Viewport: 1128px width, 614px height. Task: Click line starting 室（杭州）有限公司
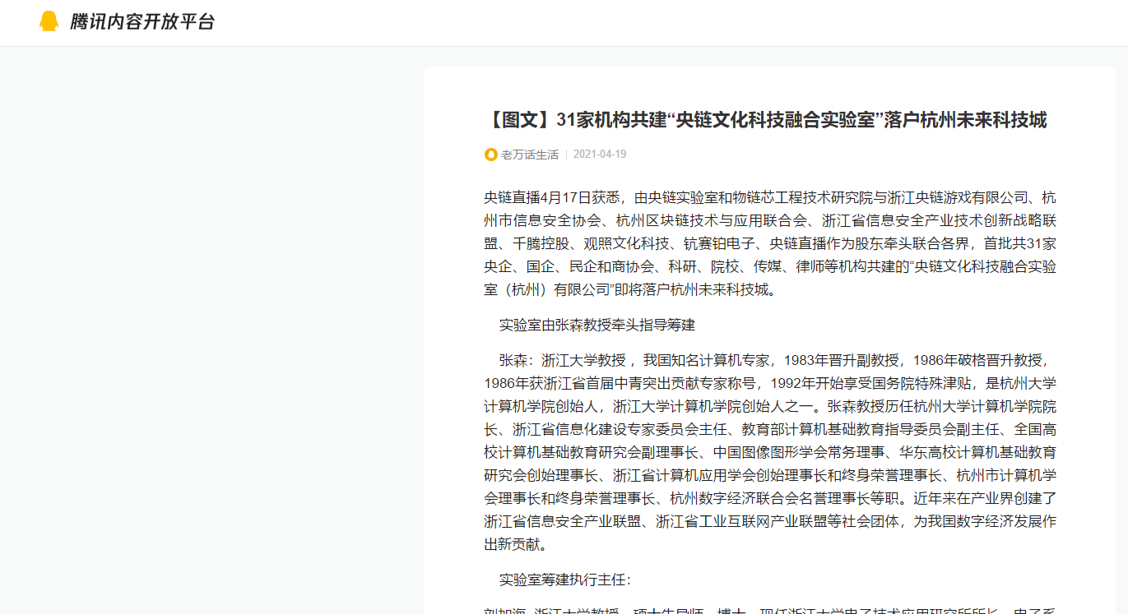point(630,290)
